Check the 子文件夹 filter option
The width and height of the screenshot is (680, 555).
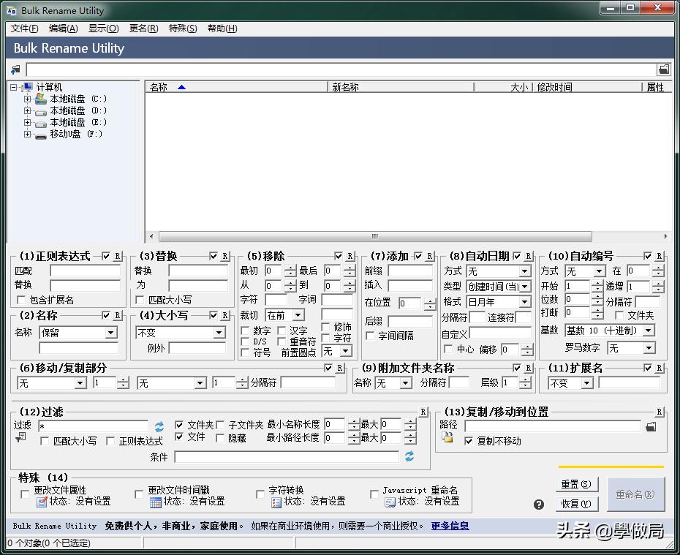pos(220,425)
